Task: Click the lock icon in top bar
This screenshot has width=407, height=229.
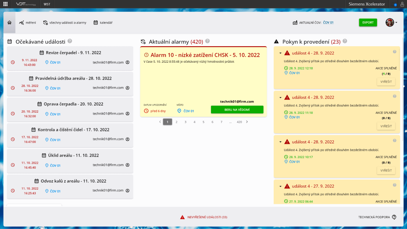Action: tap(402, 5)
